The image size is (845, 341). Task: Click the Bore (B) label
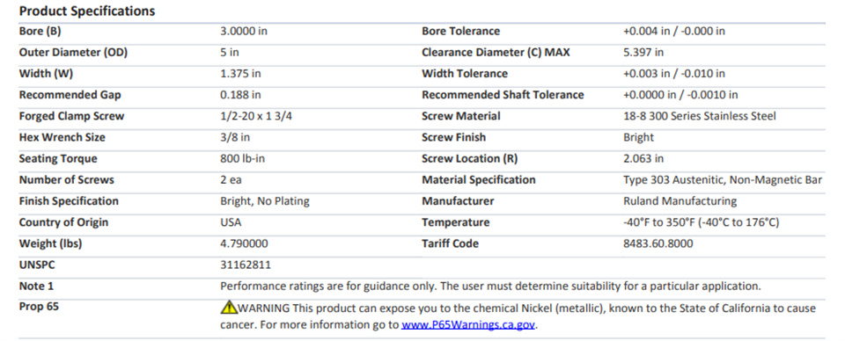[40, 31]
